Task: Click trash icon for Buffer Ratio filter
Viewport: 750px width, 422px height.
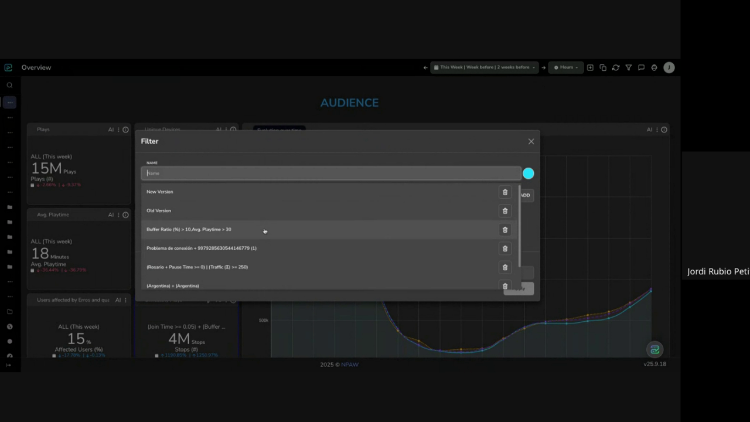Action: point(505,230)
